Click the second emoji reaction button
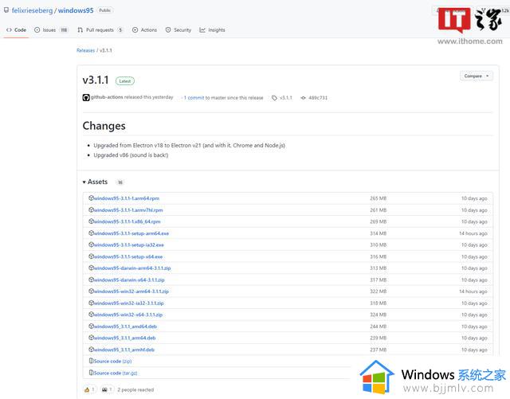 (107, 389)
